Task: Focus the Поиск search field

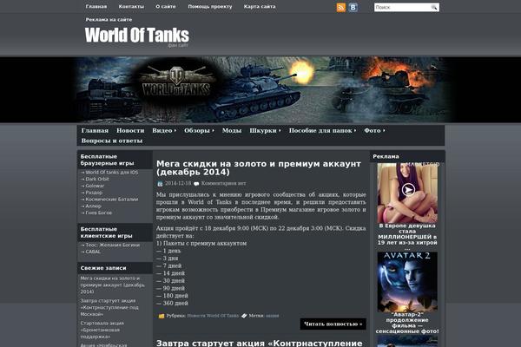Action: 402,7
